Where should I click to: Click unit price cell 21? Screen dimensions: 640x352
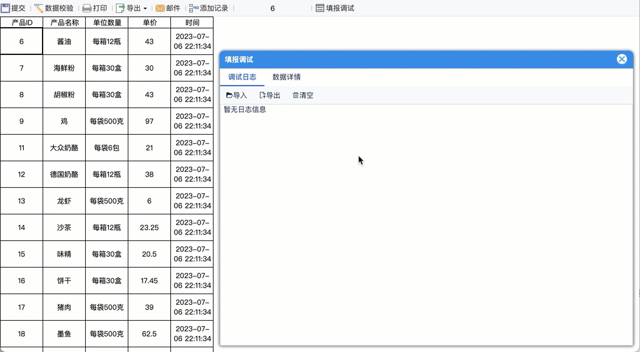[x=150, y=148]
